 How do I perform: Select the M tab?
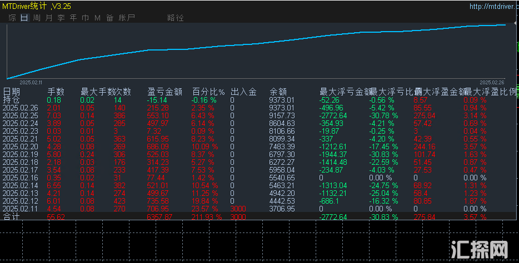(x=97, y=18)
